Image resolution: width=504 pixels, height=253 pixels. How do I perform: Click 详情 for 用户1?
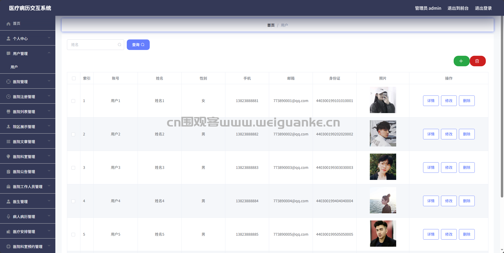pos(431,101)
